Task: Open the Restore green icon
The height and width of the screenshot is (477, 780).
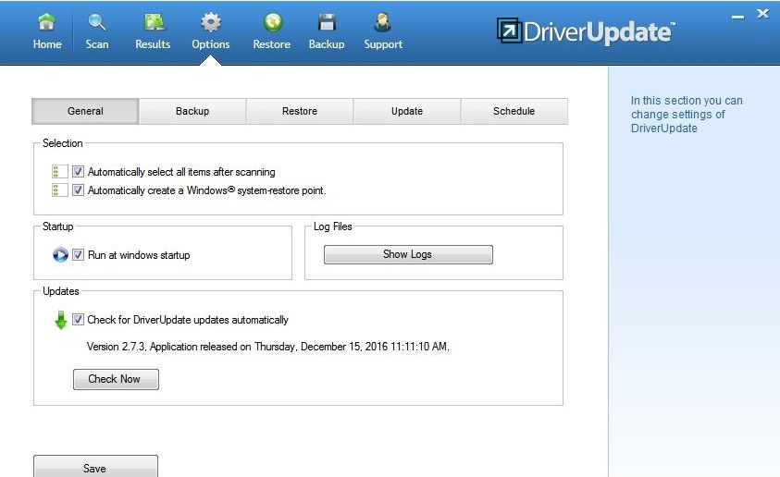Action: pos(273,22)
